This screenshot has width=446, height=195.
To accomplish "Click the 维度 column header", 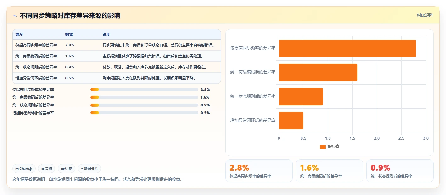I will pos(19,34).
